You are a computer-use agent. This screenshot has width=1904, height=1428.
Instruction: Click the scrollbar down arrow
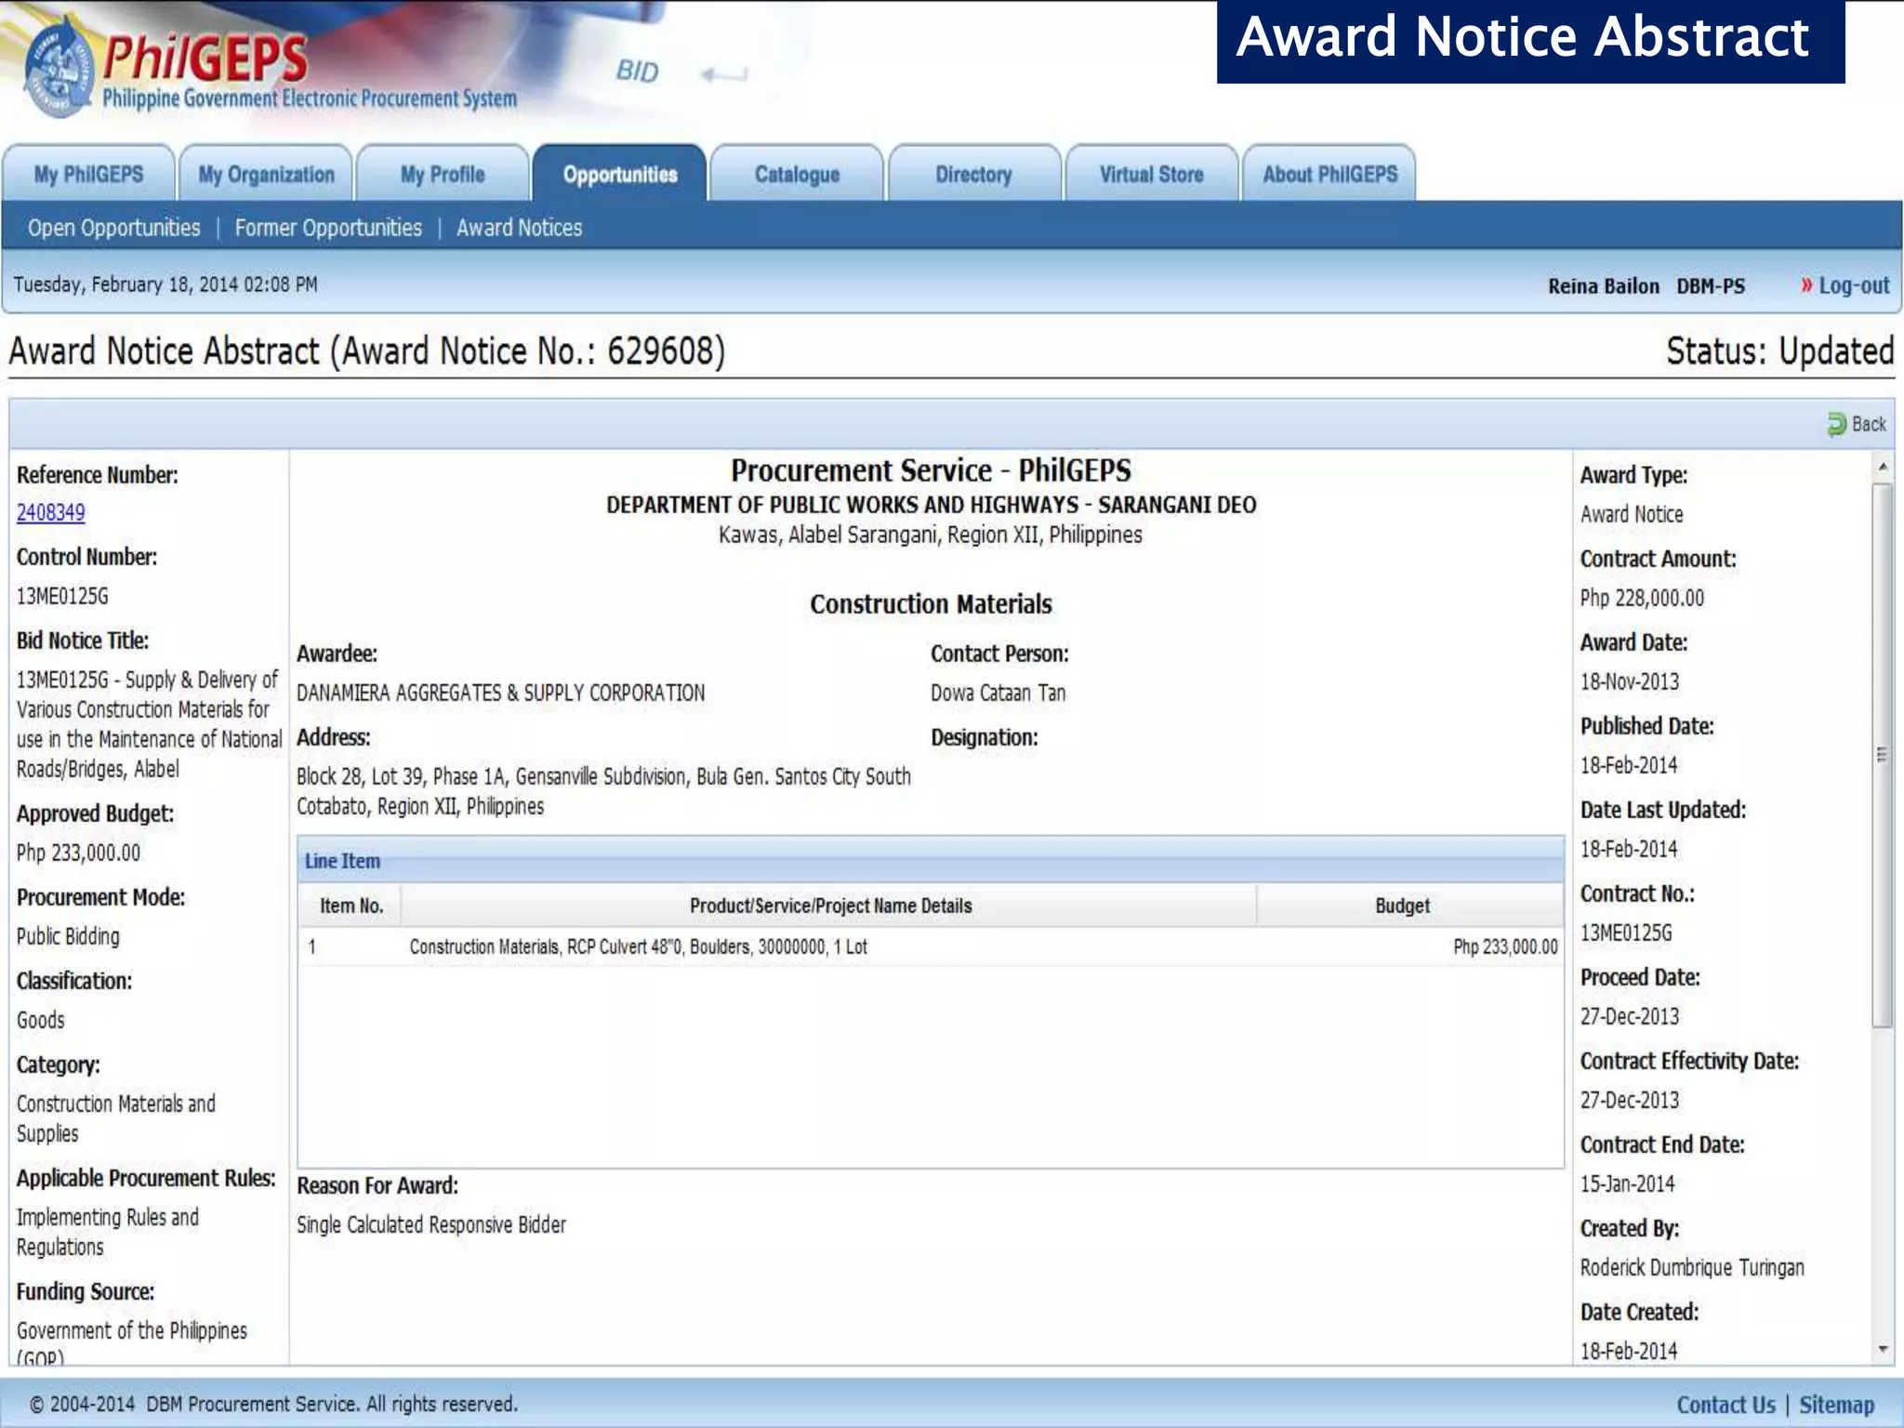coord(1883,1349)
